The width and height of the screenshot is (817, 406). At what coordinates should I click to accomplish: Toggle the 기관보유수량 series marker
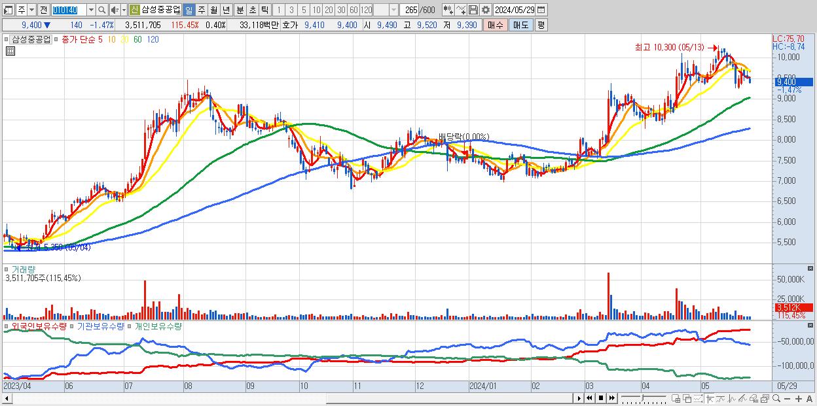73,326
